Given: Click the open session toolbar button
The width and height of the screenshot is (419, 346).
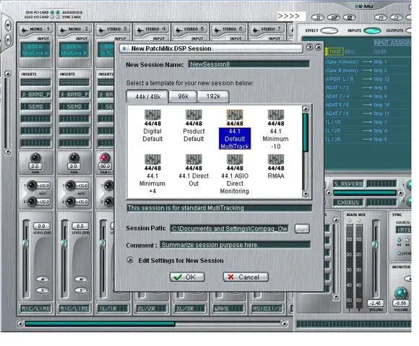Looking at the screenshot, I should [334, 17].
